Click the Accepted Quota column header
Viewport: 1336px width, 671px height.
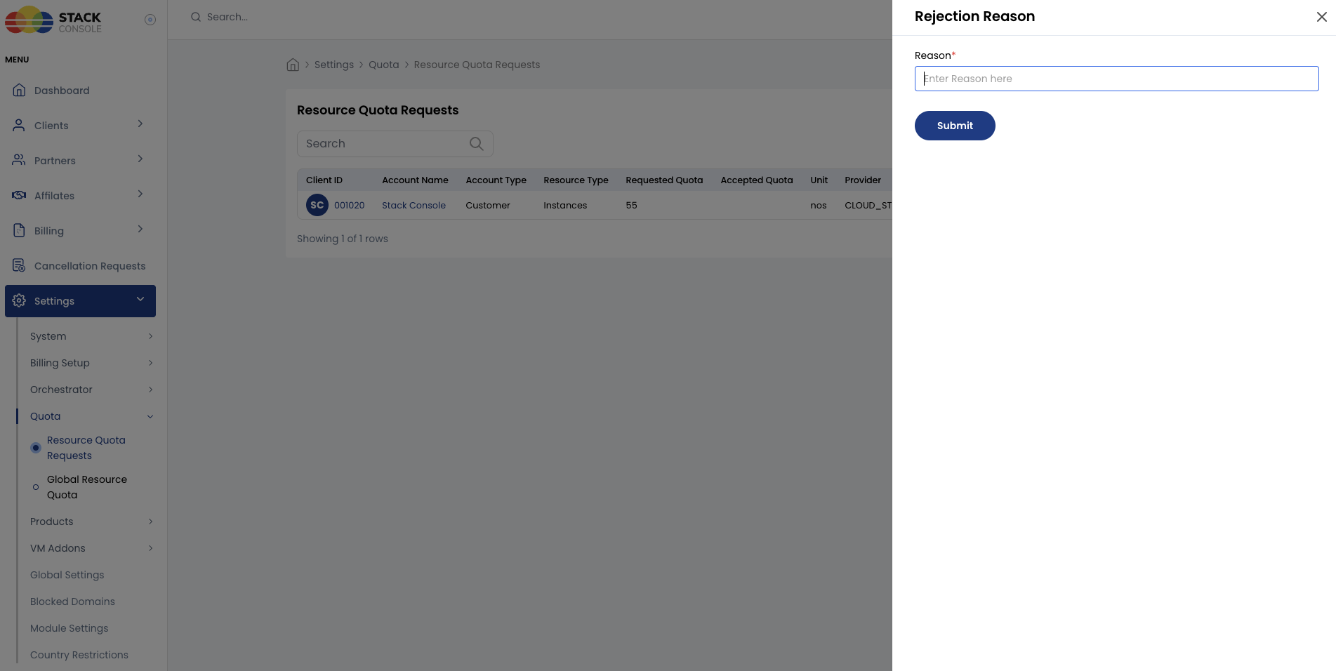pyautogui.click(x=756, y=180)
